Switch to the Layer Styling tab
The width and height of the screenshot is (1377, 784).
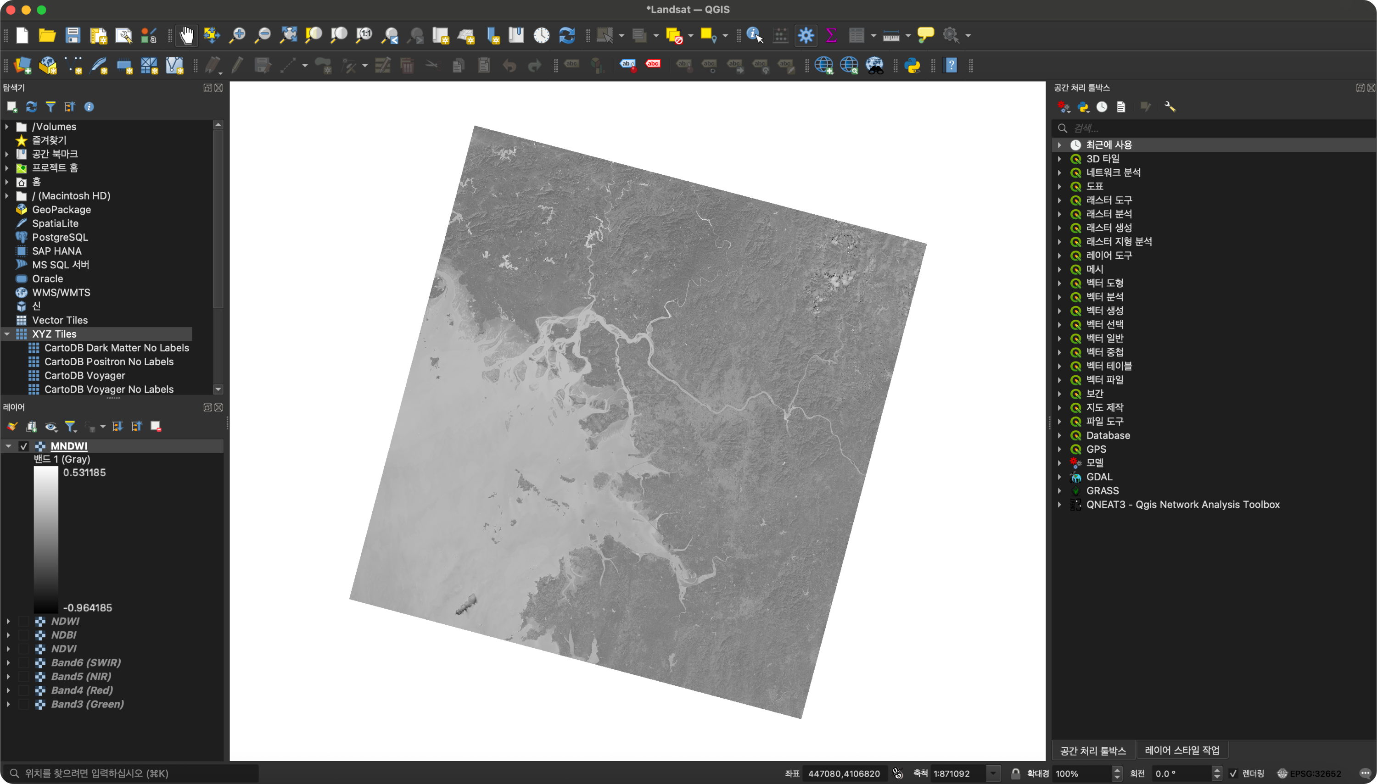point(1181,750)
